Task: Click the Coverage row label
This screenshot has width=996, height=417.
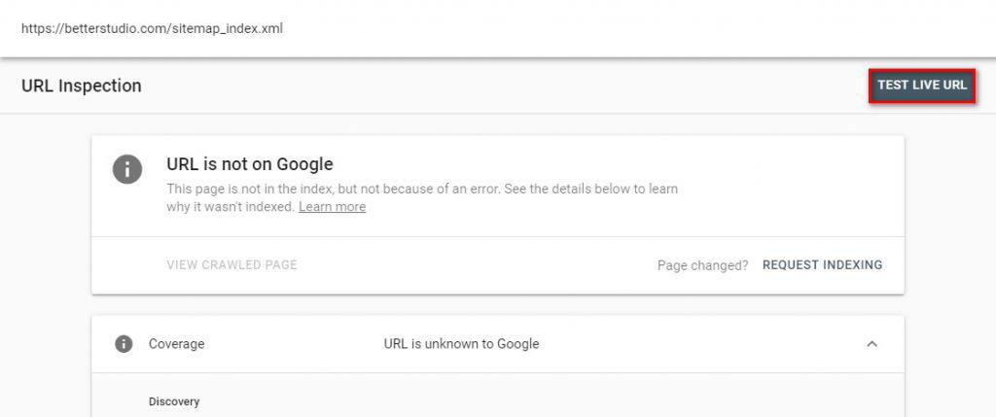Action: tap(176, 343)
